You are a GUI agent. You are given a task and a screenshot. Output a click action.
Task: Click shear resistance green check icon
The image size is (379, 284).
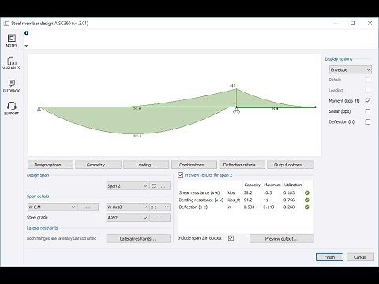pyautogui.click(x=307, y=192)
